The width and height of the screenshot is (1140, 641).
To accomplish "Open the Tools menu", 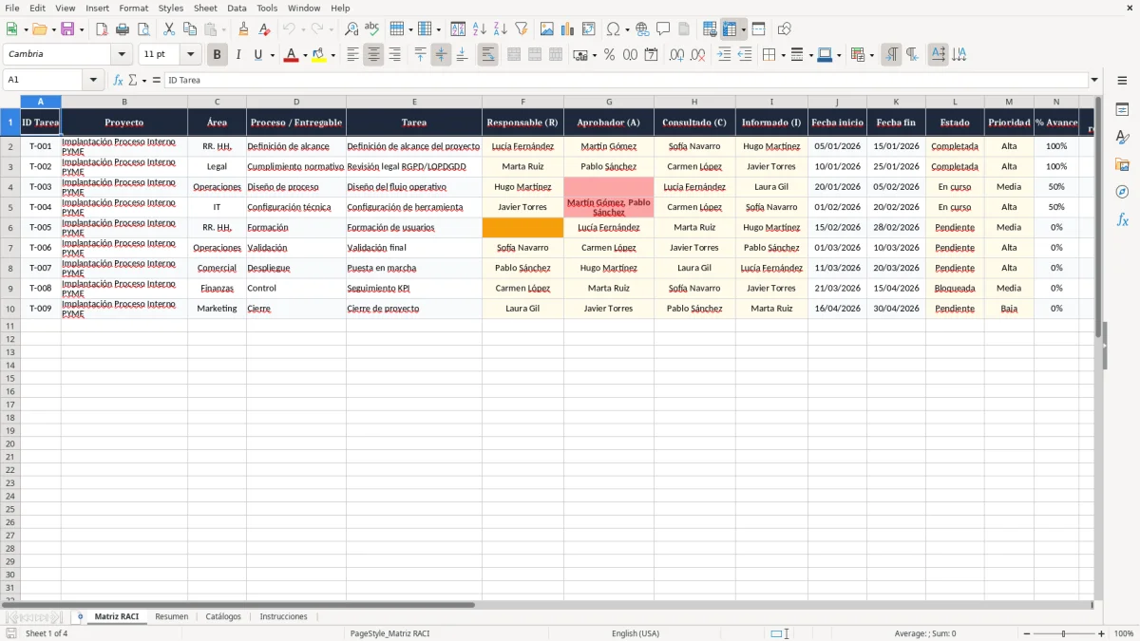I will click(x=267, y=8).
